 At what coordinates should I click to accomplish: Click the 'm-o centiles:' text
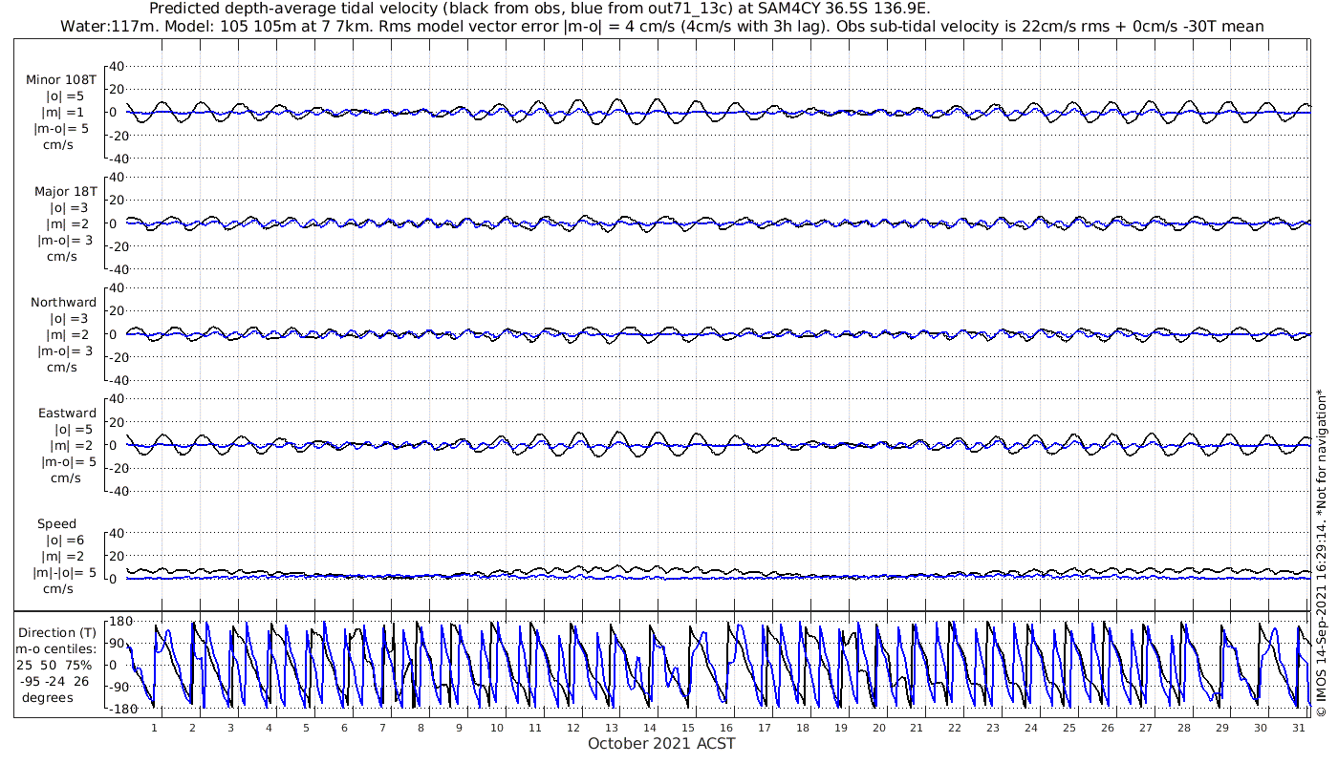tap(56, 649)
